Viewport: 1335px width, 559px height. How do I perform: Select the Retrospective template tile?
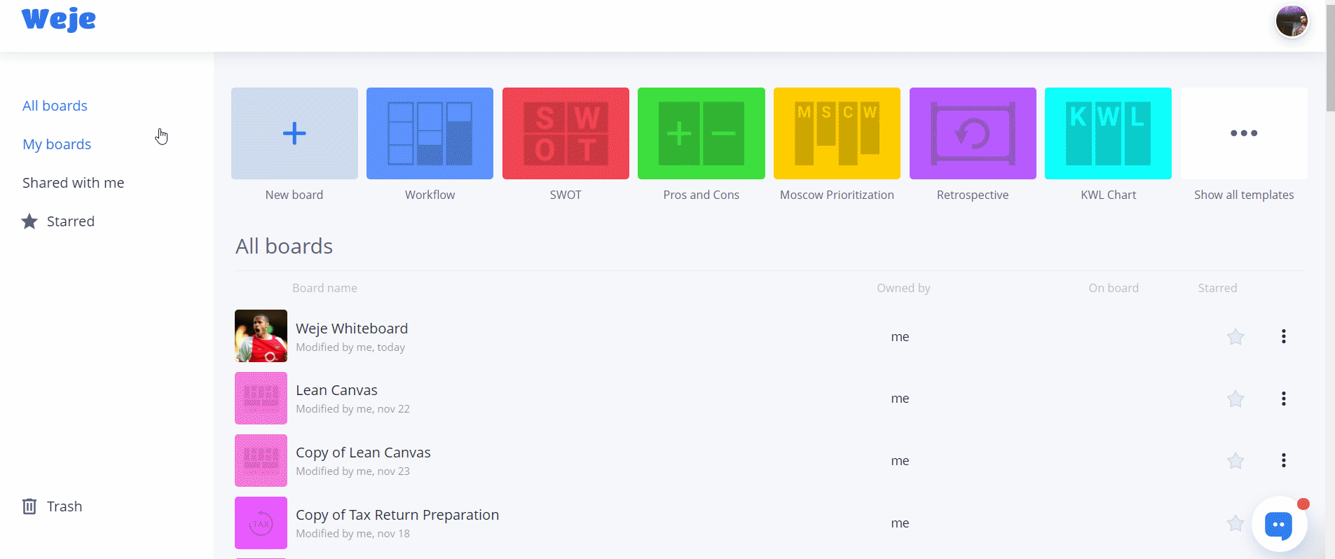973,133
